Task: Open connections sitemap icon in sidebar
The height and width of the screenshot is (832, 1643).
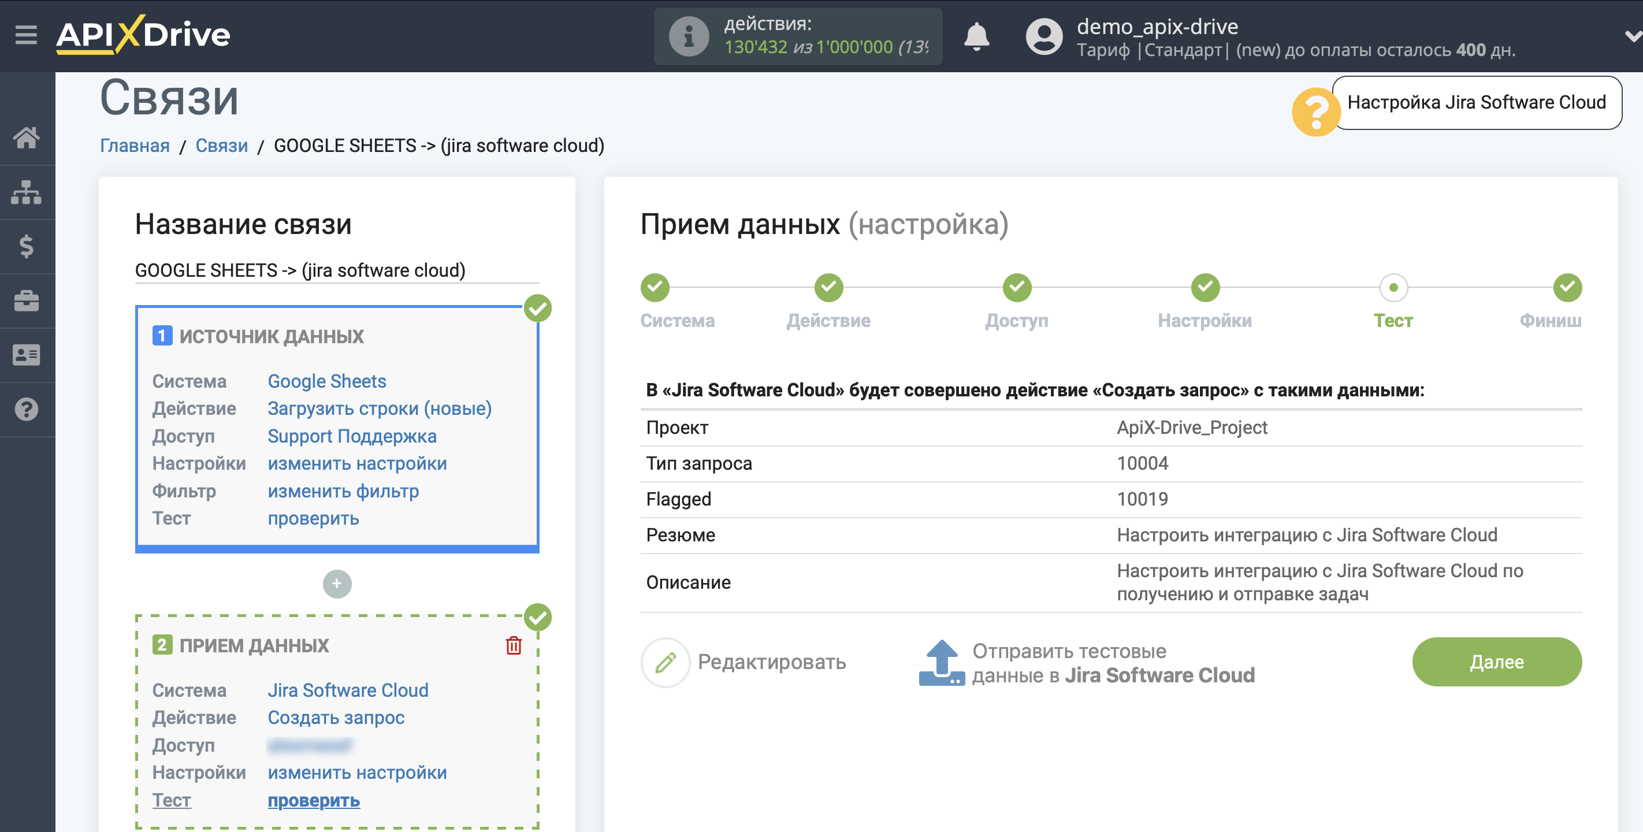Action: click(x=26, y=192)
